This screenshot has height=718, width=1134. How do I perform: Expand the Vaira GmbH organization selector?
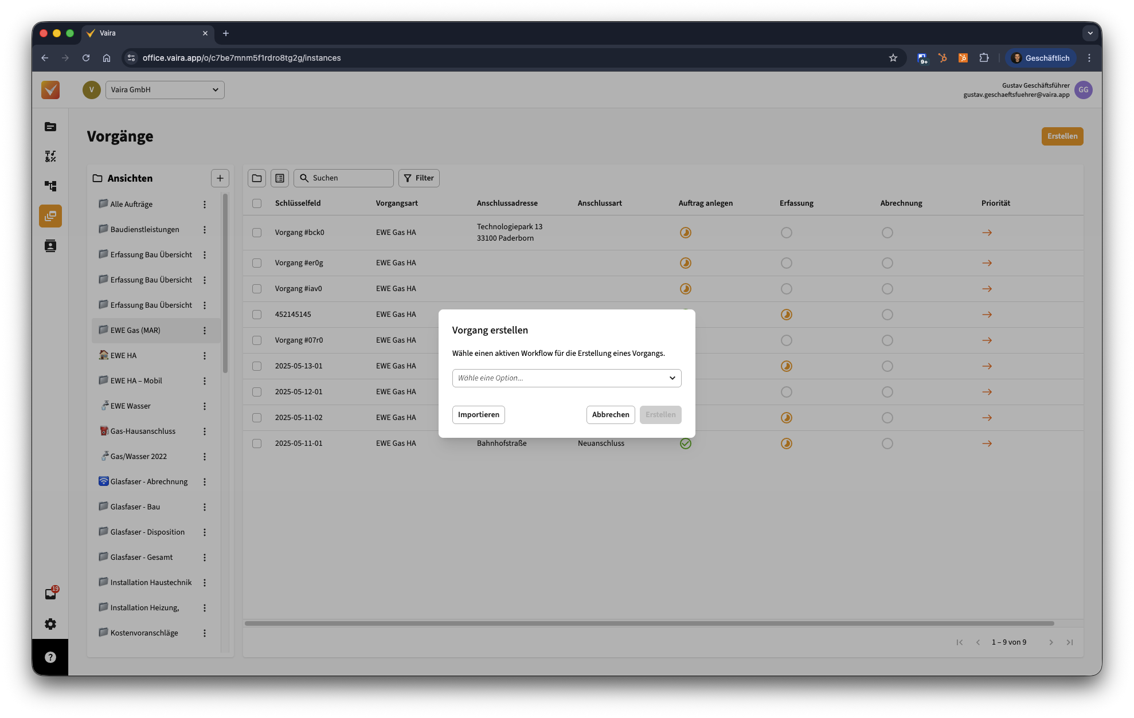click(165, 90)
